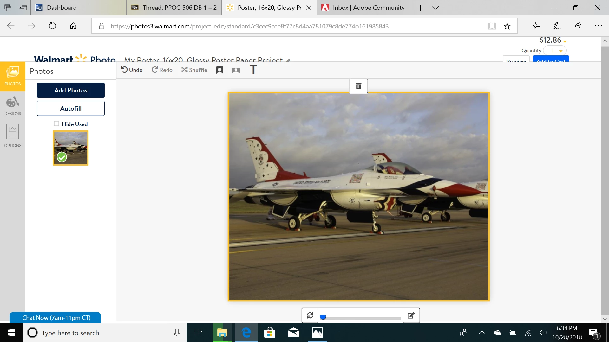Undo the last action
This screenshot has width=609, height=342.
[132, 70]
